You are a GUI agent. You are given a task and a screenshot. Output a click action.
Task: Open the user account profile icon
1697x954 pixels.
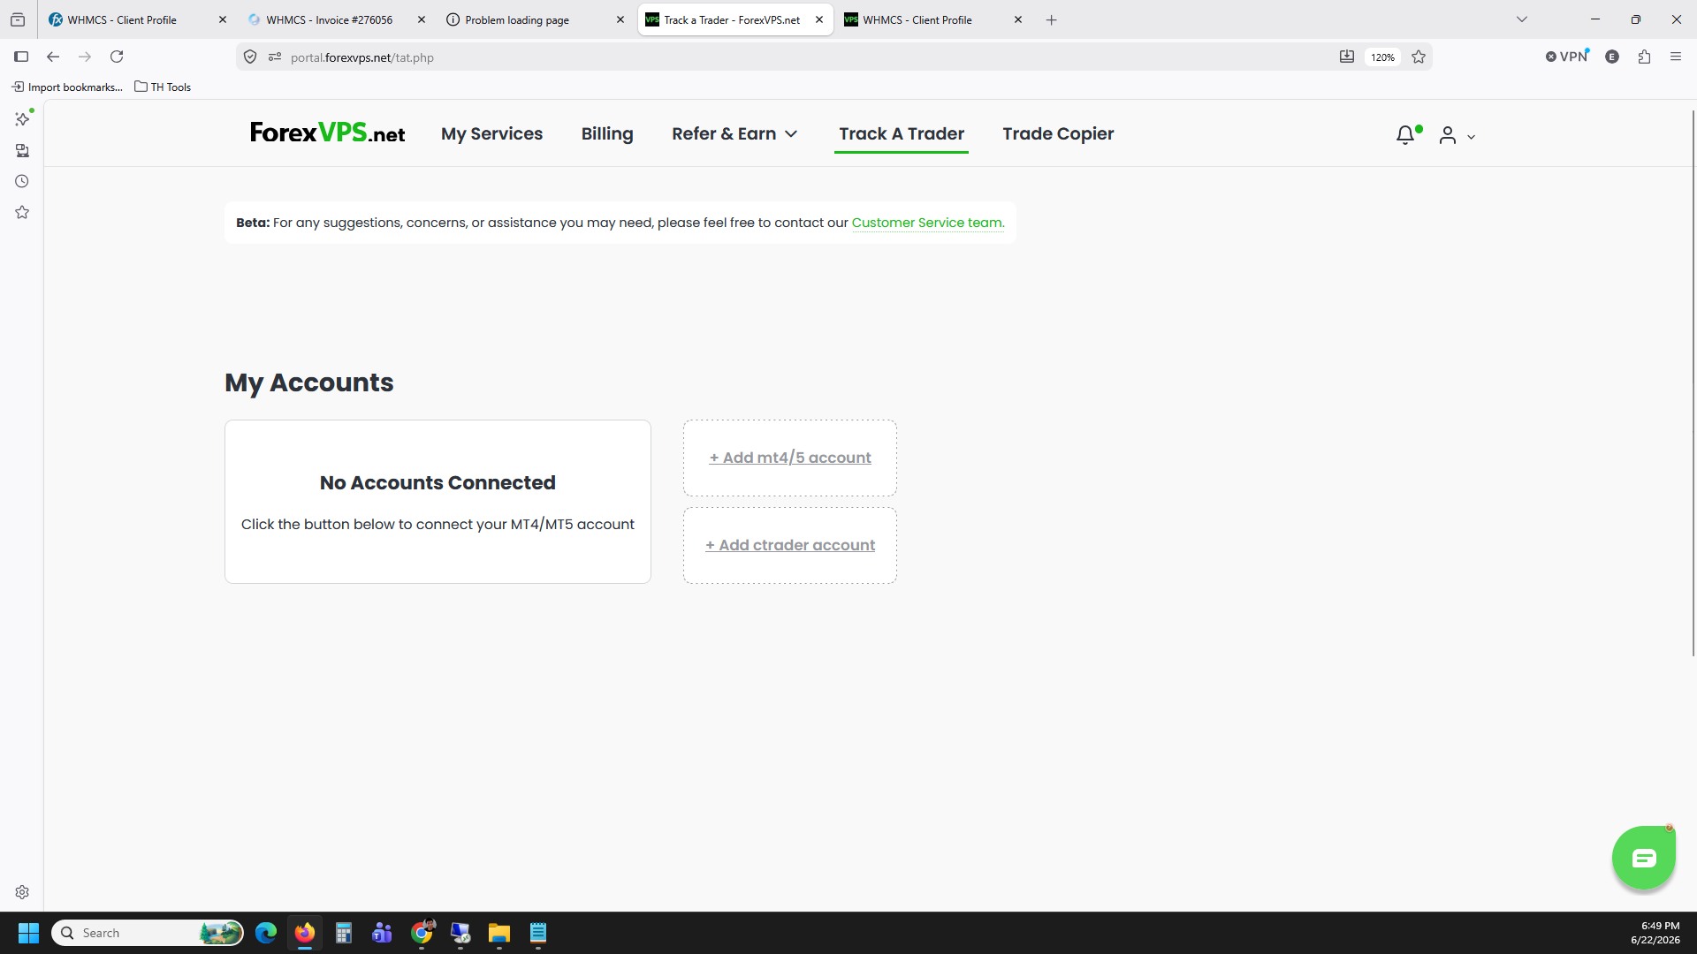point(1447,135)
